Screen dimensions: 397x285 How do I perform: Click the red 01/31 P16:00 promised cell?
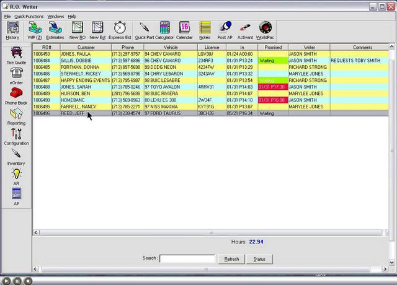[273, 100]
